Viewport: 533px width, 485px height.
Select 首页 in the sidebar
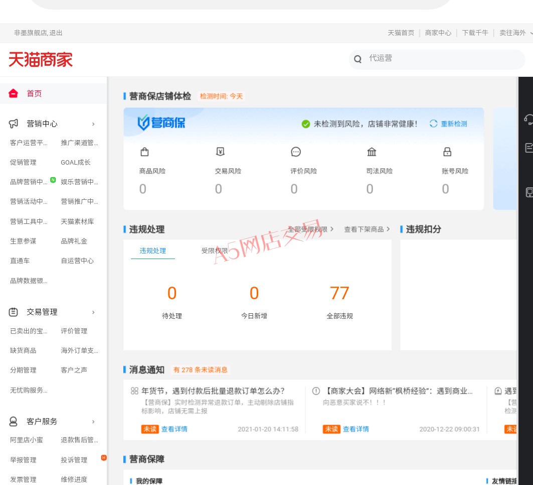point(34,93)
